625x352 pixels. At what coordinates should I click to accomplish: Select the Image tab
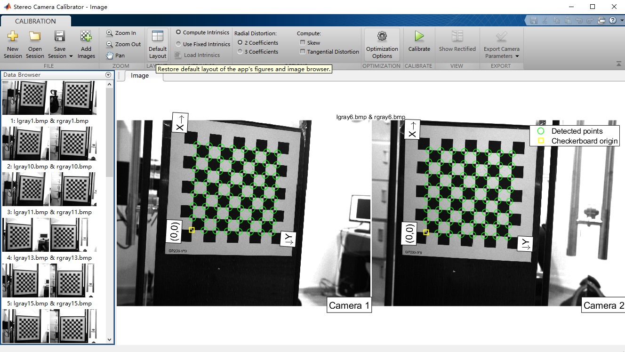coord(140,75)
